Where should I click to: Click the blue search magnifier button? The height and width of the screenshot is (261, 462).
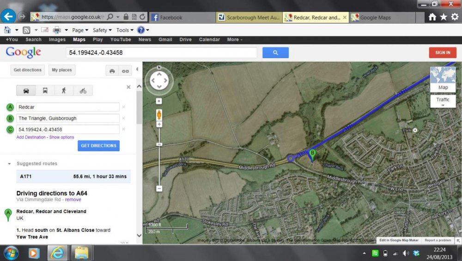tap(275, 53)
